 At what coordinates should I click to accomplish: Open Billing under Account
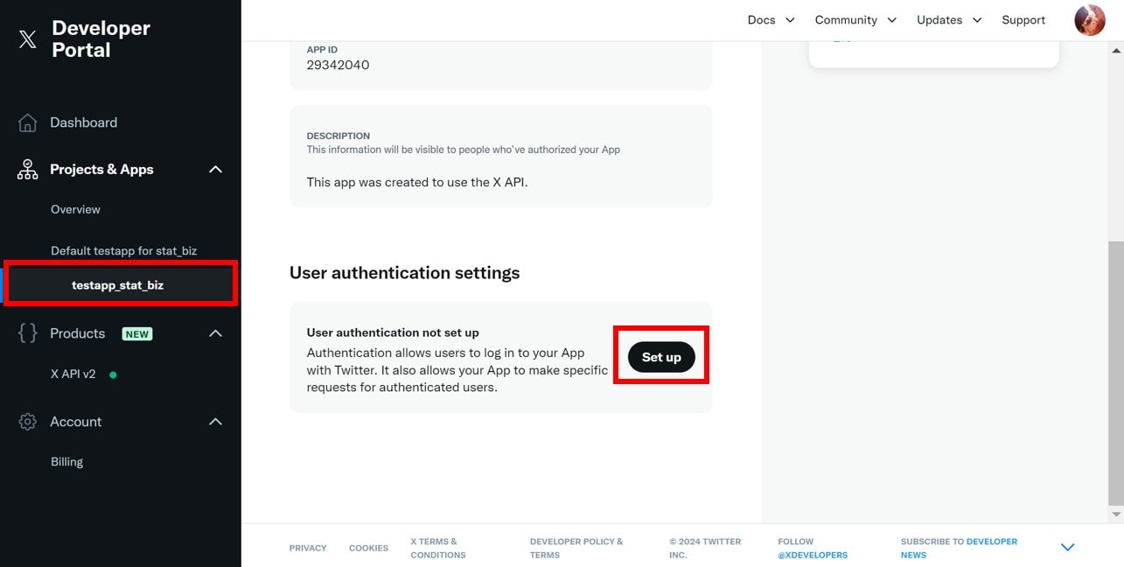coord(66,462)
